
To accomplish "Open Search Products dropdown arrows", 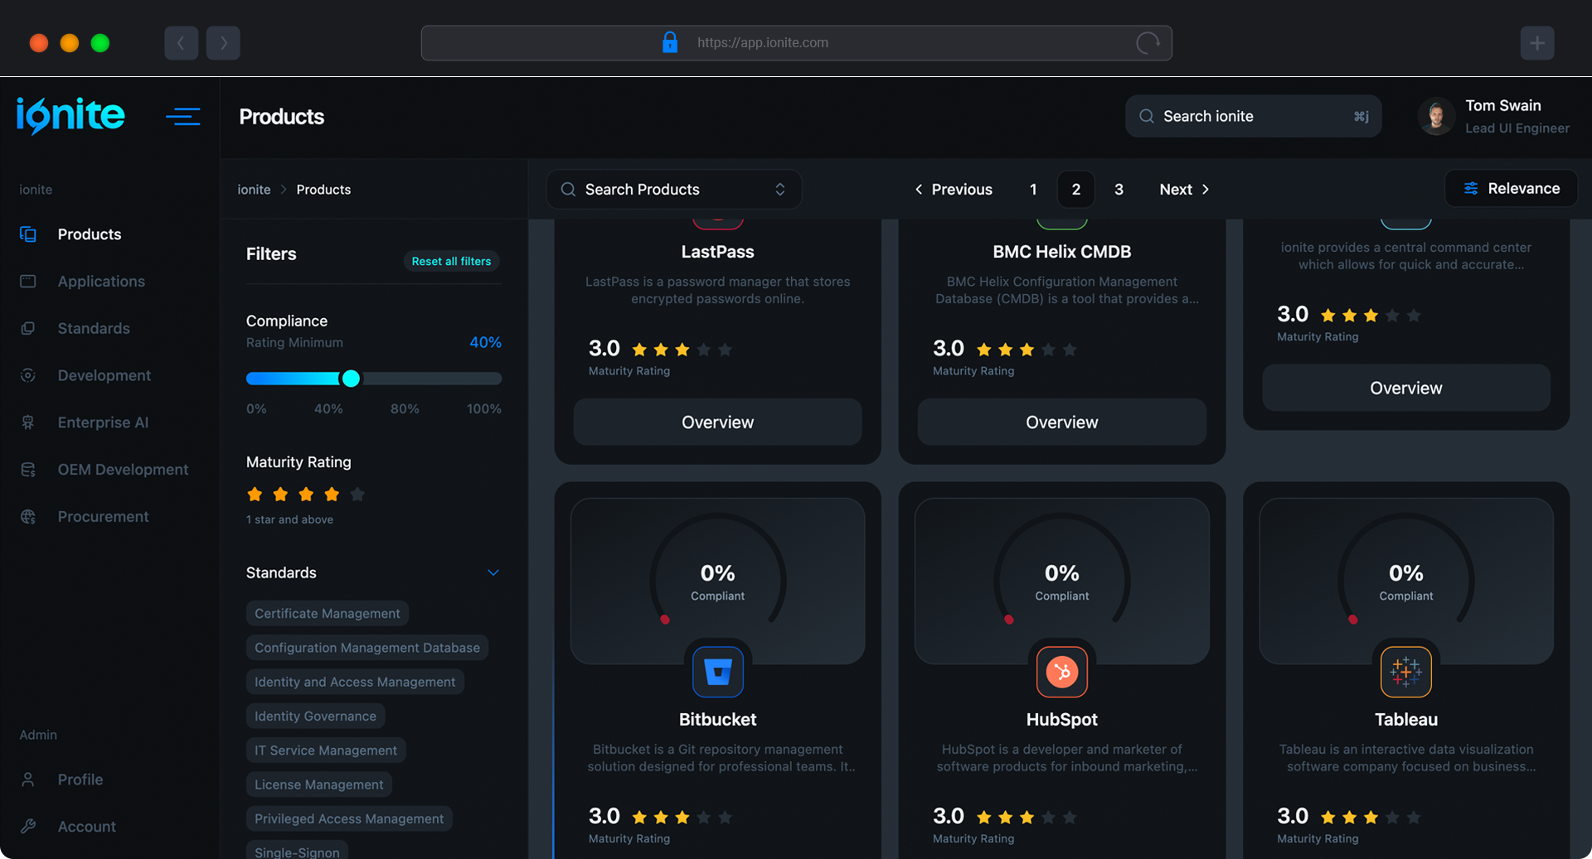I will (x=780, y=190).
